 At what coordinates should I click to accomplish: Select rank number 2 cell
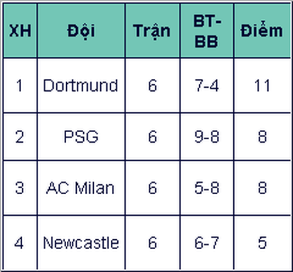pyautogui.click(x=20, y=137)
